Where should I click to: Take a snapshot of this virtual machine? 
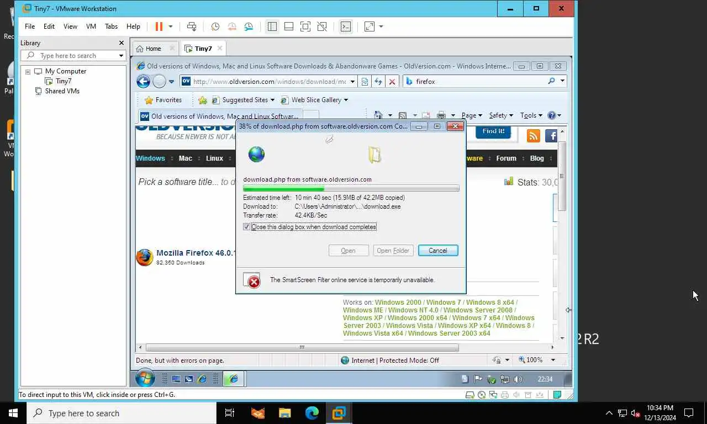215,26
